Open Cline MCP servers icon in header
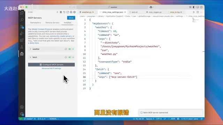The width and height of the screenshot is (223, 125). 61,12
